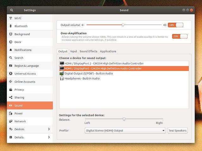Screen dimensions: 202x151
Task: Switch to the Output tab
Action: coord(63,51)
